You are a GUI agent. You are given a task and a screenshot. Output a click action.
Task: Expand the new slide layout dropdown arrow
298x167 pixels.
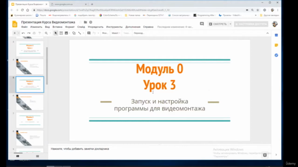19,33
